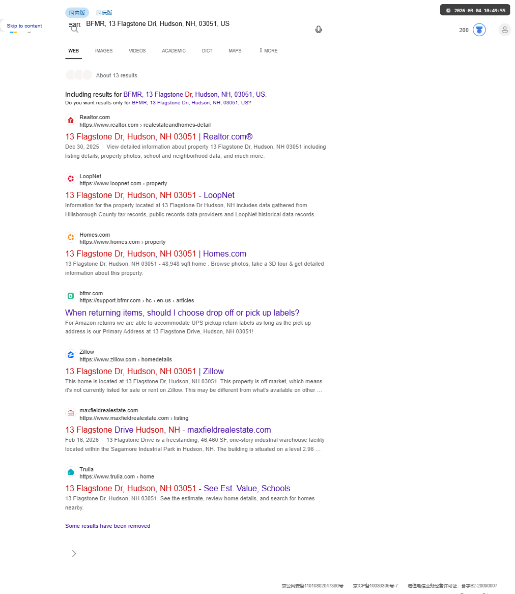The height and width of the screenshot is (594, 515).
Task: Click the microphone voice search icon
Action: (319, 30)
